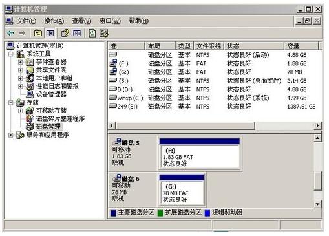Click the 磁盘 5 disk icon

click(117, 142)
